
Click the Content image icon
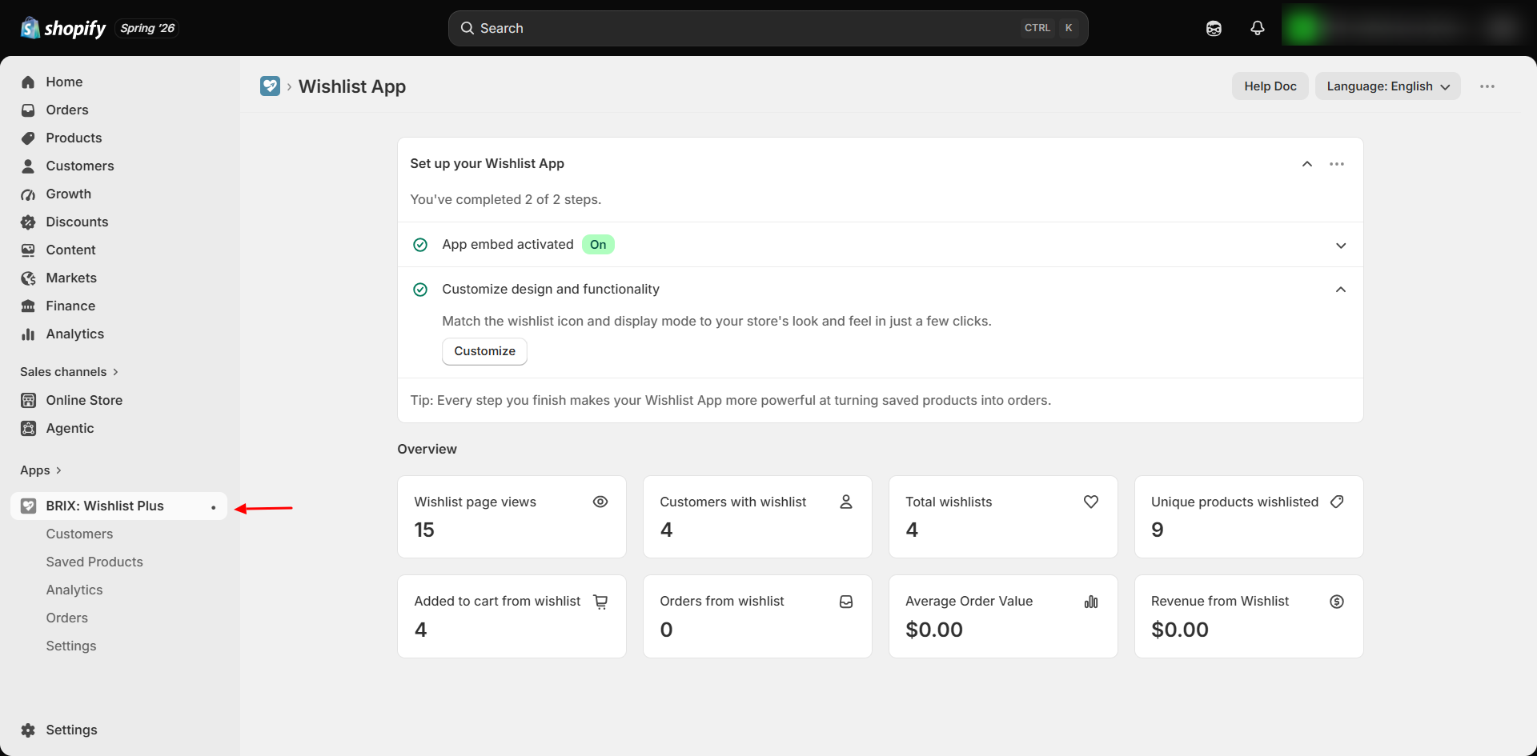pos(28,250)
